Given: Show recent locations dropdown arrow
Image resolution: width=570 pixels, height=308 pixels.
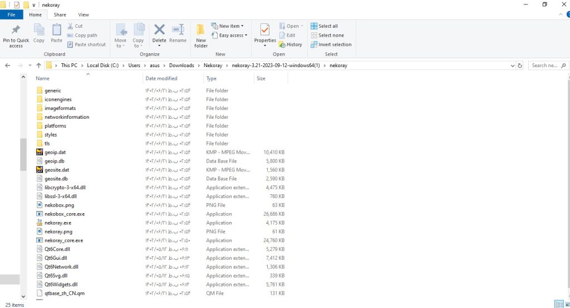Looking at the screenshot, I should (x=30, y=65).
